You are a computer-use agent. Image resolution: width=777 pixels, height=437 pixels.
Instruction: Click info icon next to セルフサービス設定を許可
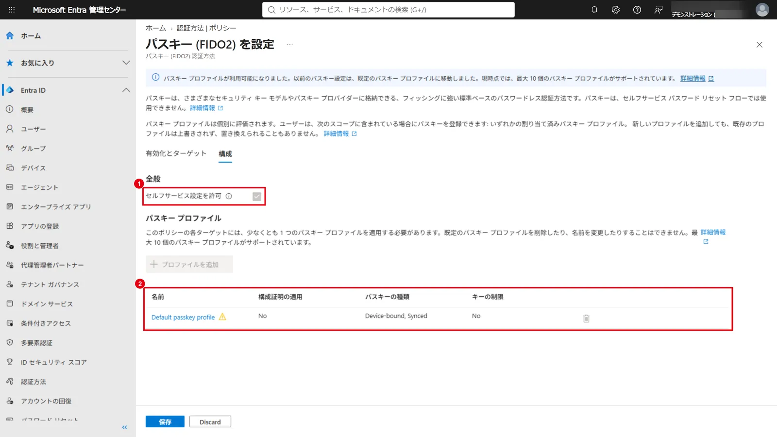[x=229, y=196]
